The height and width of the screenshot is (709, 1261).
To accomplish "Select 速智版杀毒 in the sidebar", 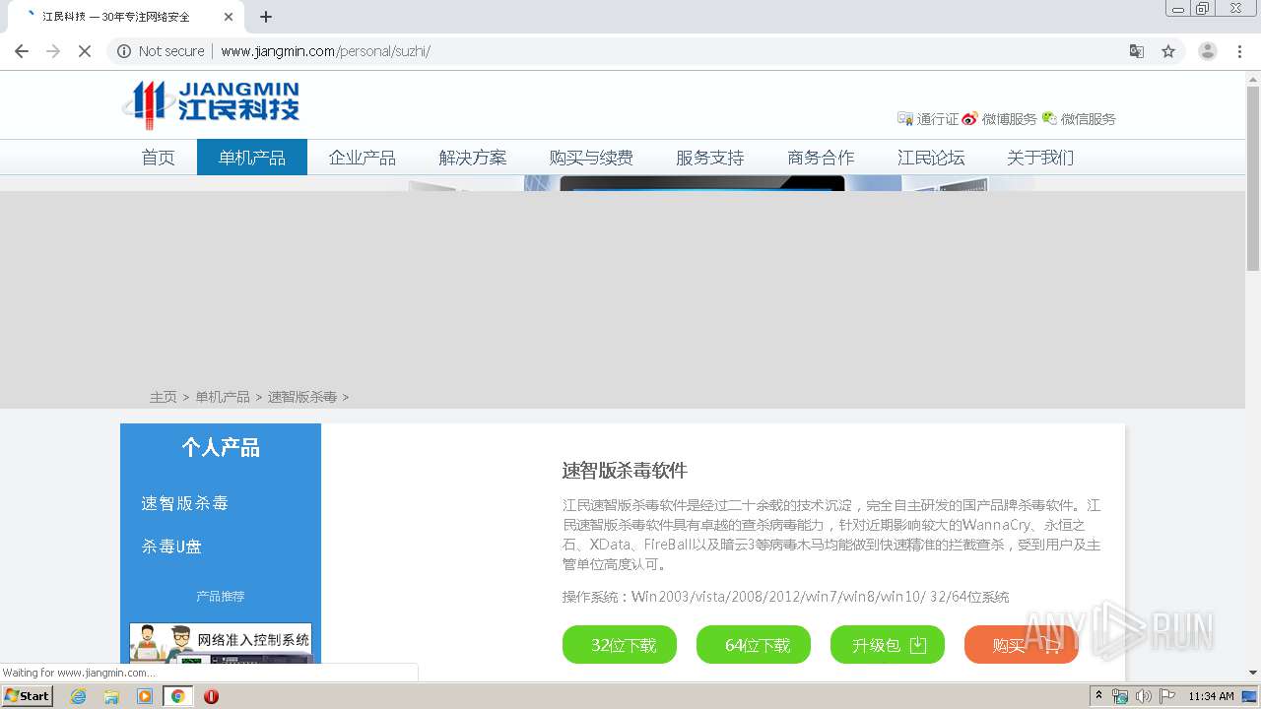I will pyautogui.click(x=184, y=503).
